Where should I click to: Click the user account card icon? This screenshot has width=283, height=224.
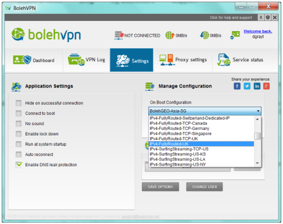(x=235, y=35)
